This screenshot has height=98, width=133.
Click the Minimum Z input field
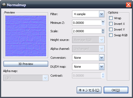tap(87, 23)
